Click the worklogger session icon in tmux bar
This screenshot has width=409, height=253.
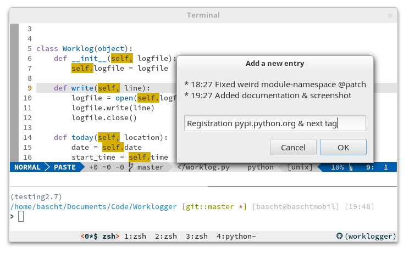click(x=340, y=237)
